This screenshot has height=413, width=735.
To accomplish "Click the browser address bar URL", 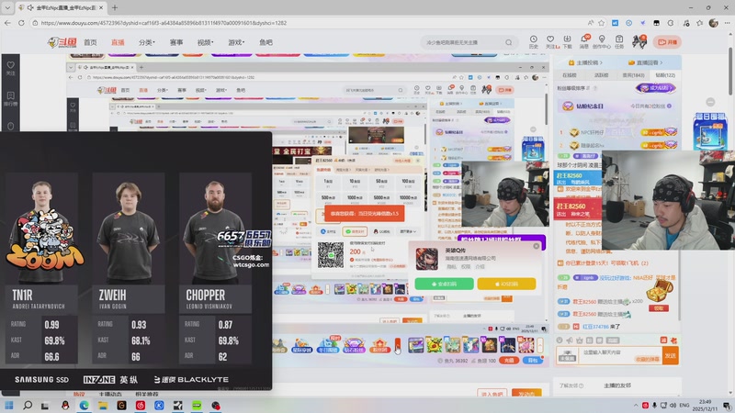I will click(x=164, y=22).
